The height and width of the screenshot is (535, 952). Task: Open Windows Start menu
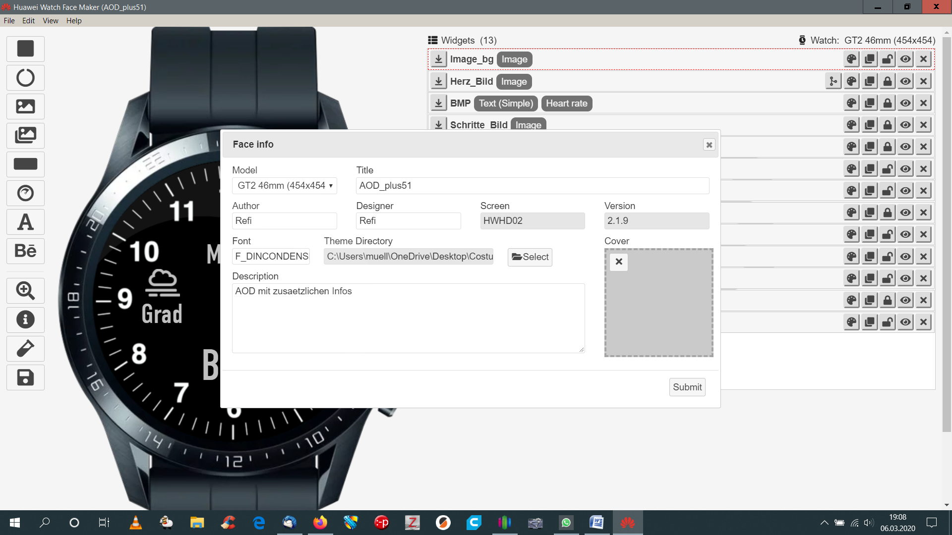pos(15,523)
